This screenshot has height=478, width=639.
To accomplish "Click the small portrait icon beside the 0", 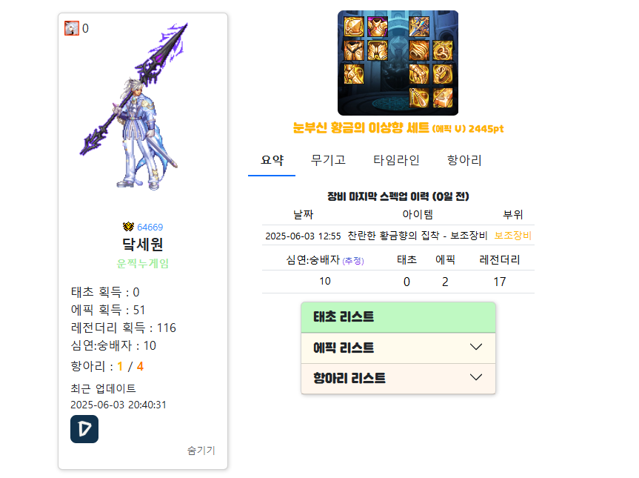I will point(72,29).
